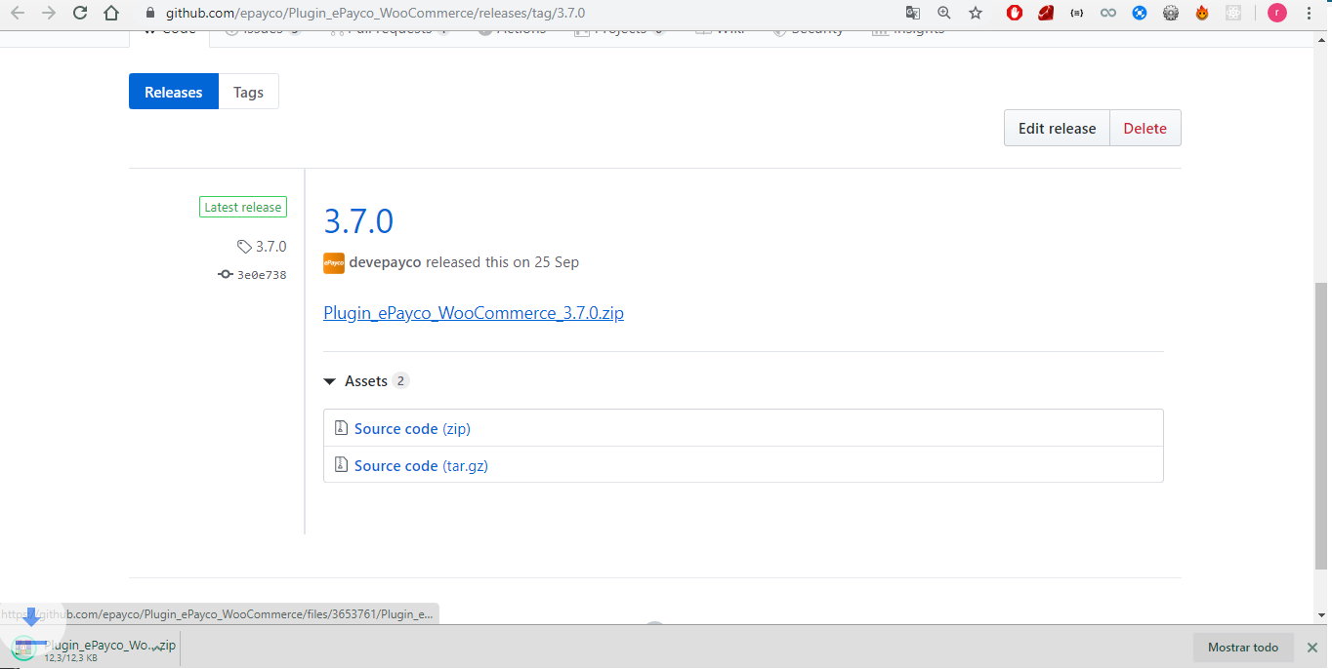Download Source code (tar.gz)
This screenshot has width=1332, height=669.
(x=421, y=465)
